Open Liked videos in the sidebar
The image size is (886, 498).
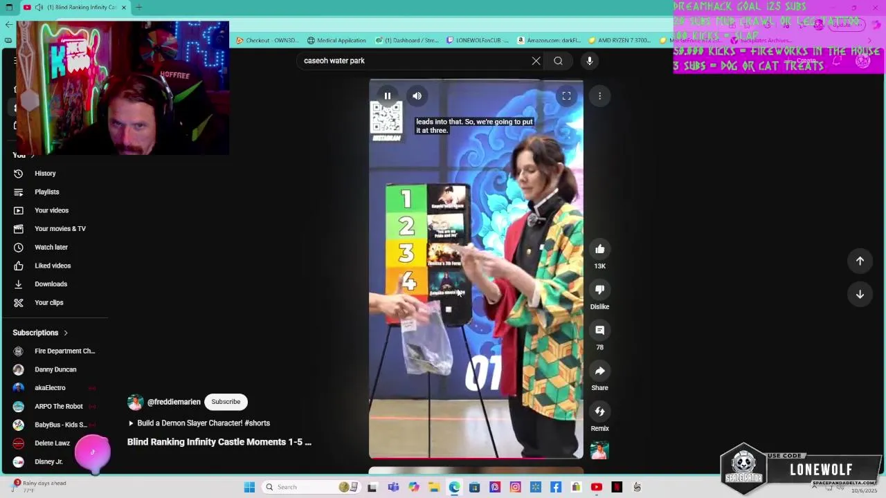[x=53, y=266]
